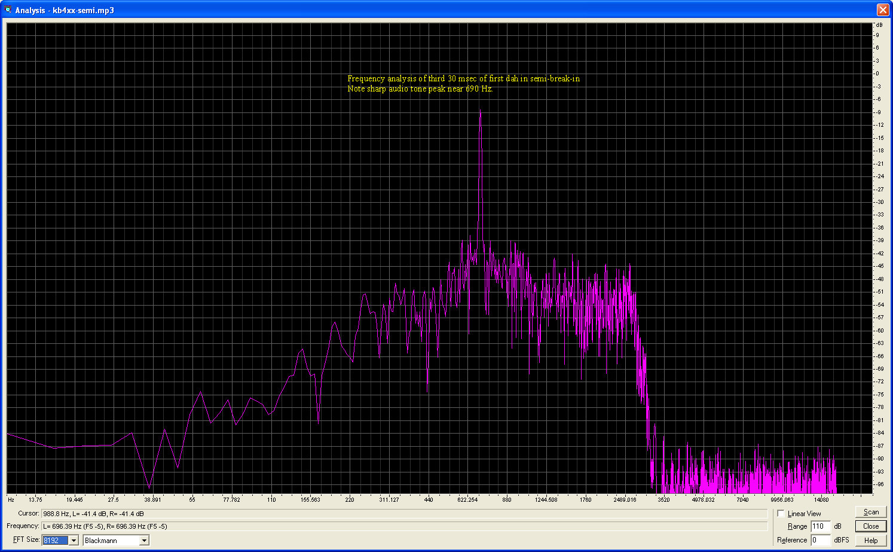The height and width of the screenshot is (552, 893).
Task: Click the -60 dB scale label
Action: click(879, 330)
